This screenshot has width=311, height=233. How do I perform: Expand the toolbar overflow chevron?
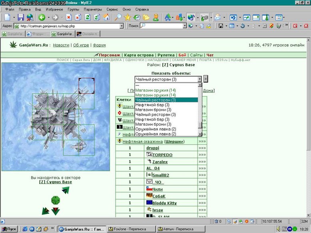click(286, 25)
